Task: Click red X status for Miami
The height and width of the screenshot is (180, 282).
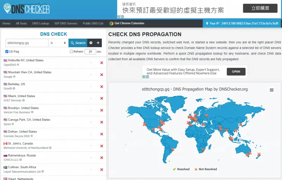Action: 102,98
